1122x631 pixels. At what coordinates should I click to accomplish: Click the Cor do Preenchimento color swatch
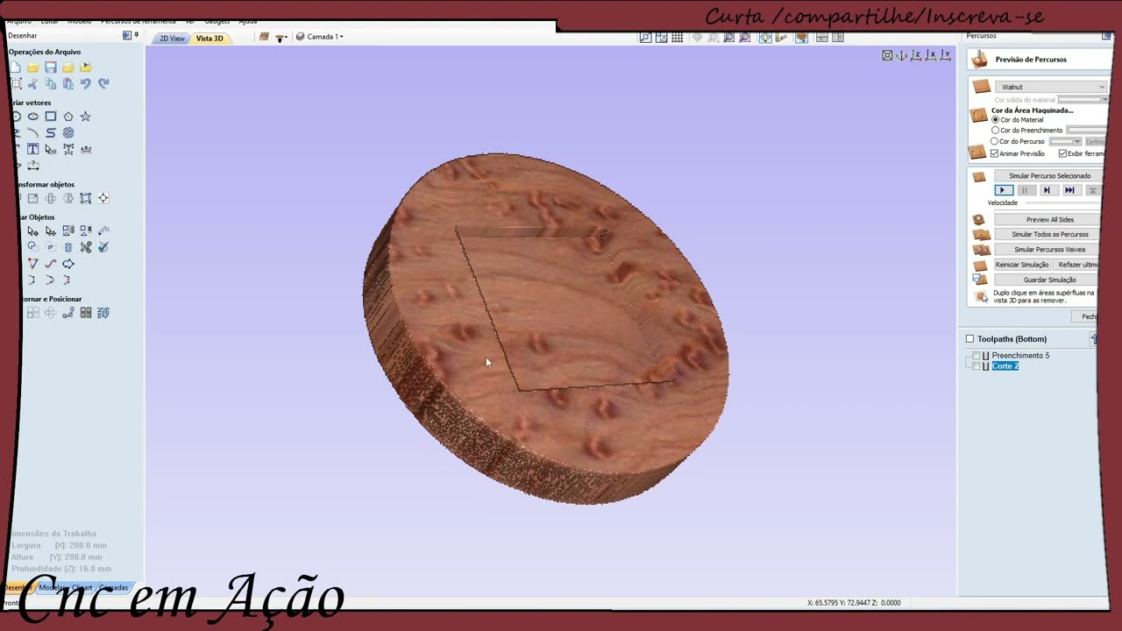[x=1086, y=131]
